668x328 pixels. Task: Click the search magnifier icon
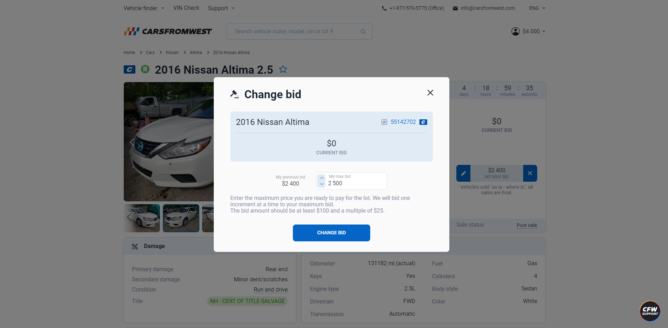tap(363, 32)
